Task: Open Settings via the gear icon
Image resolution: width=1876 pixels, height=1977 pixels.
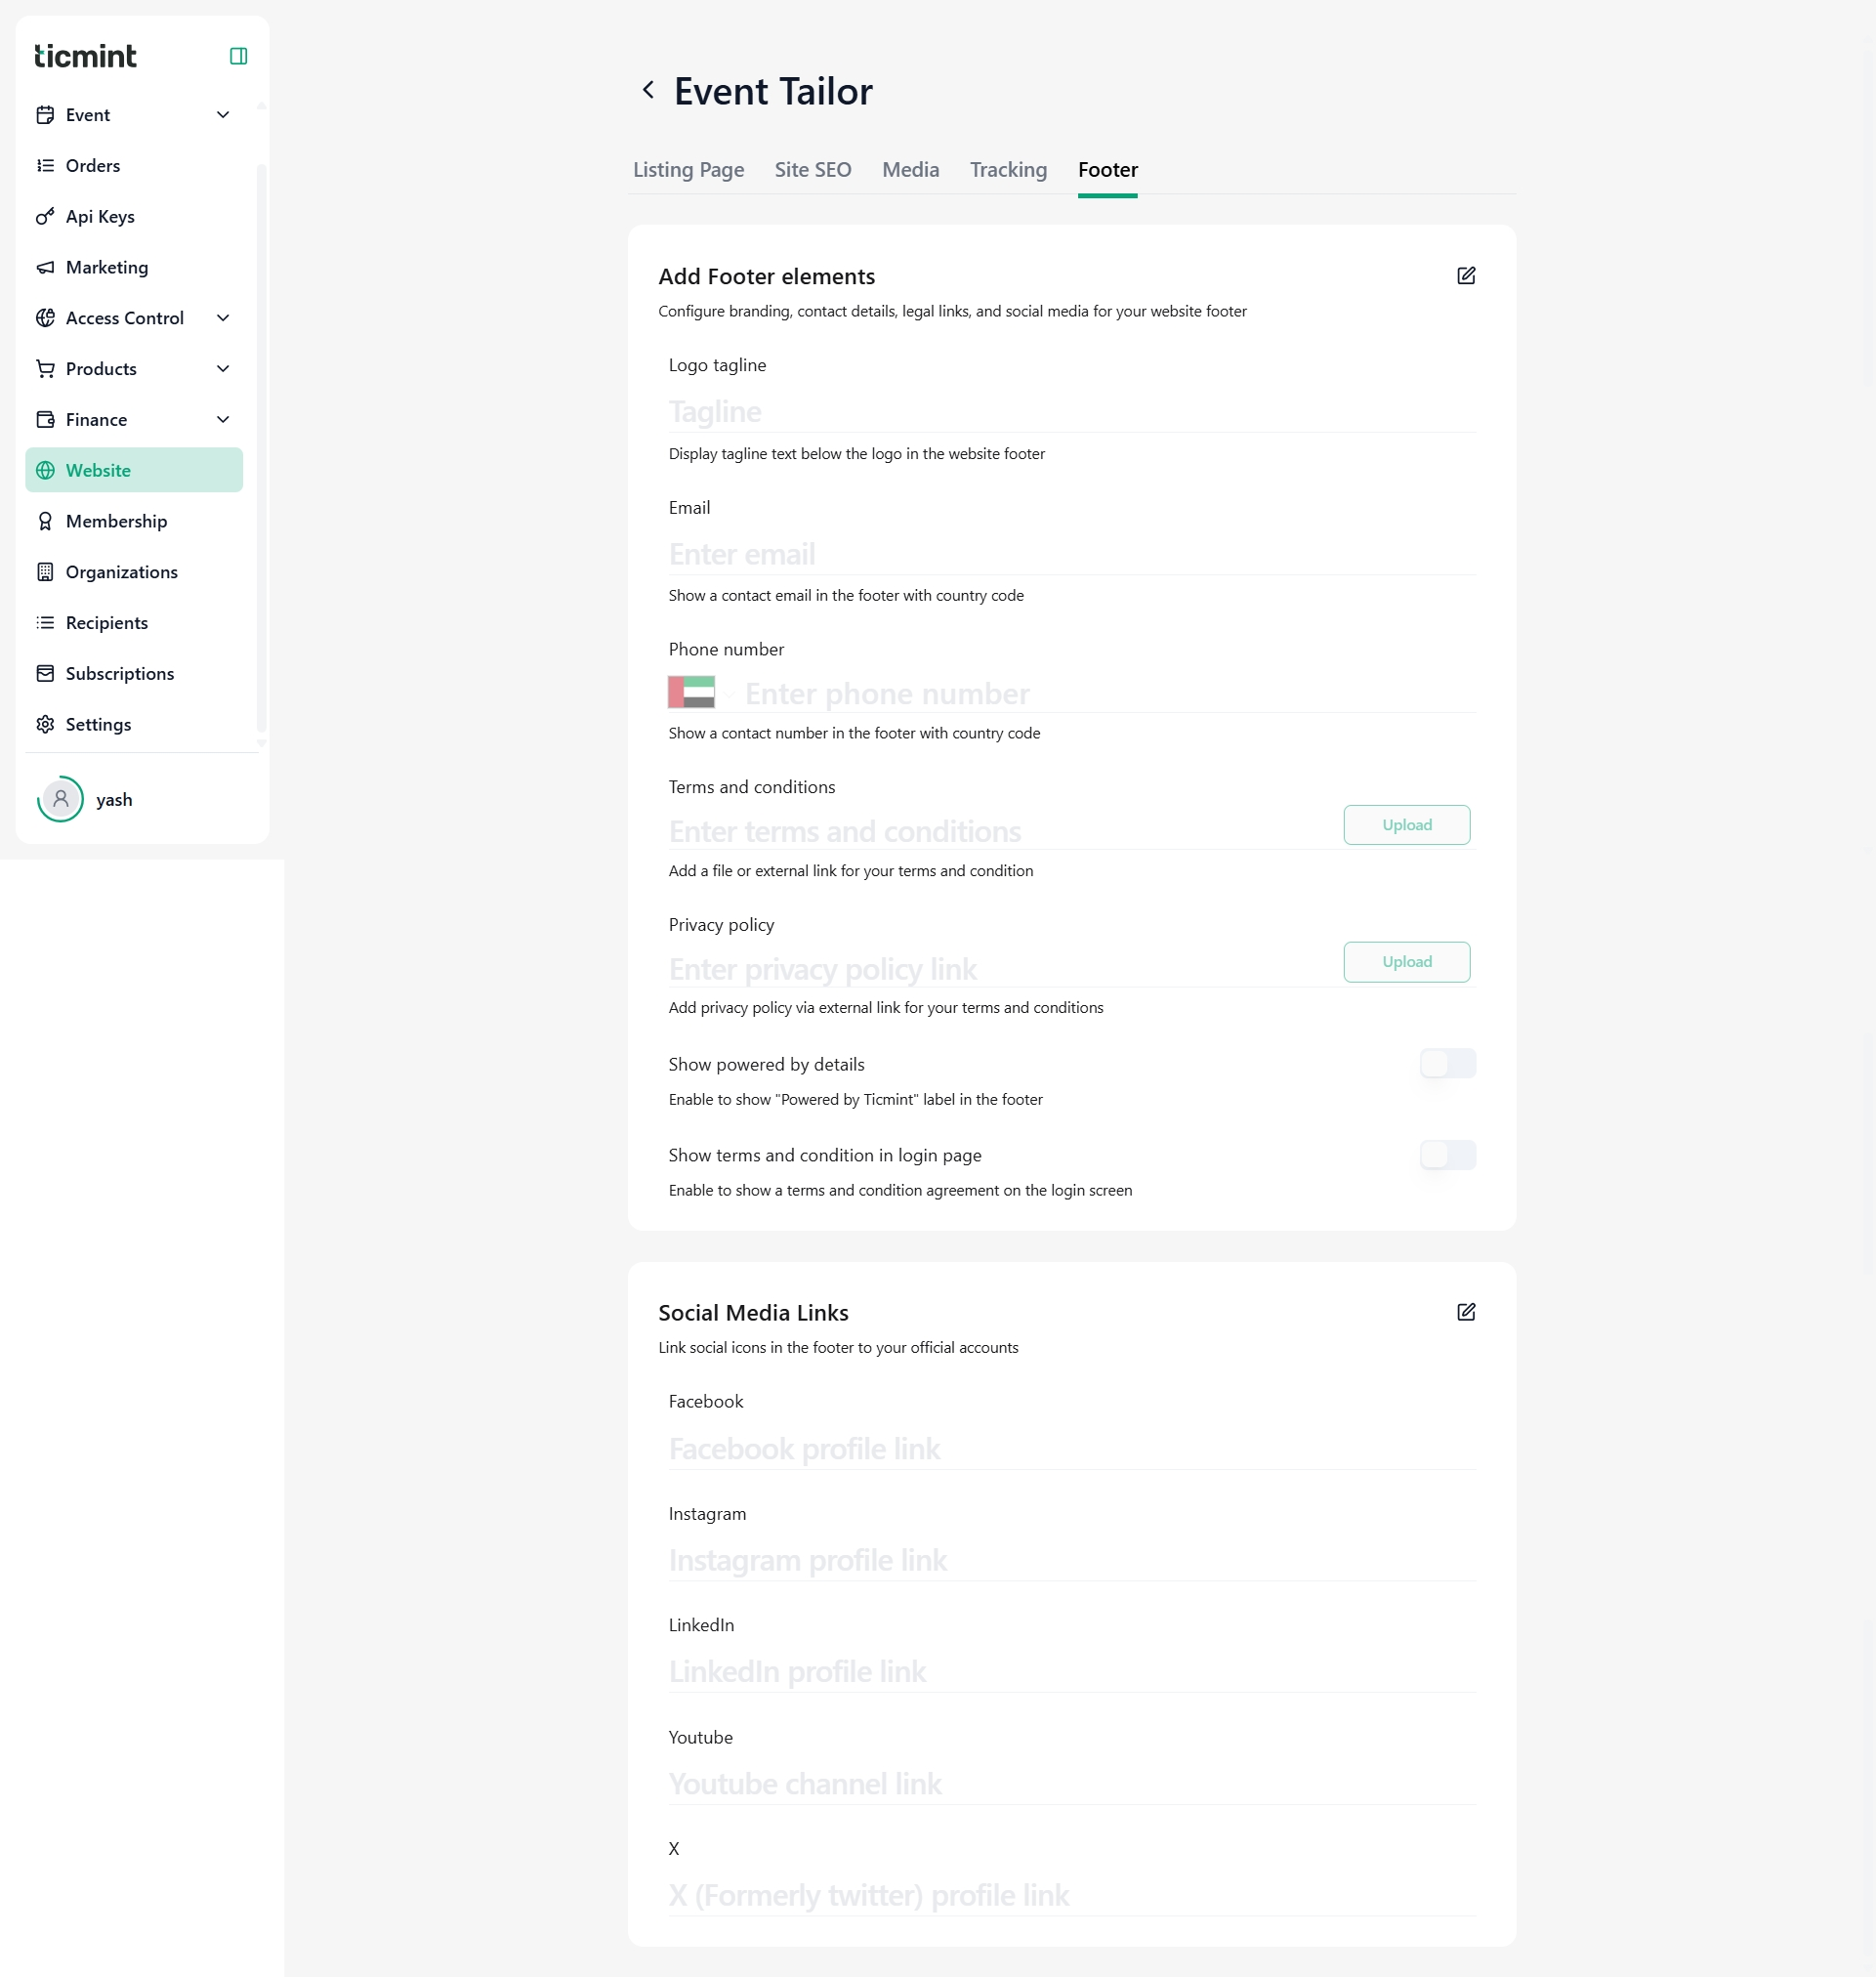Action: 45,724
